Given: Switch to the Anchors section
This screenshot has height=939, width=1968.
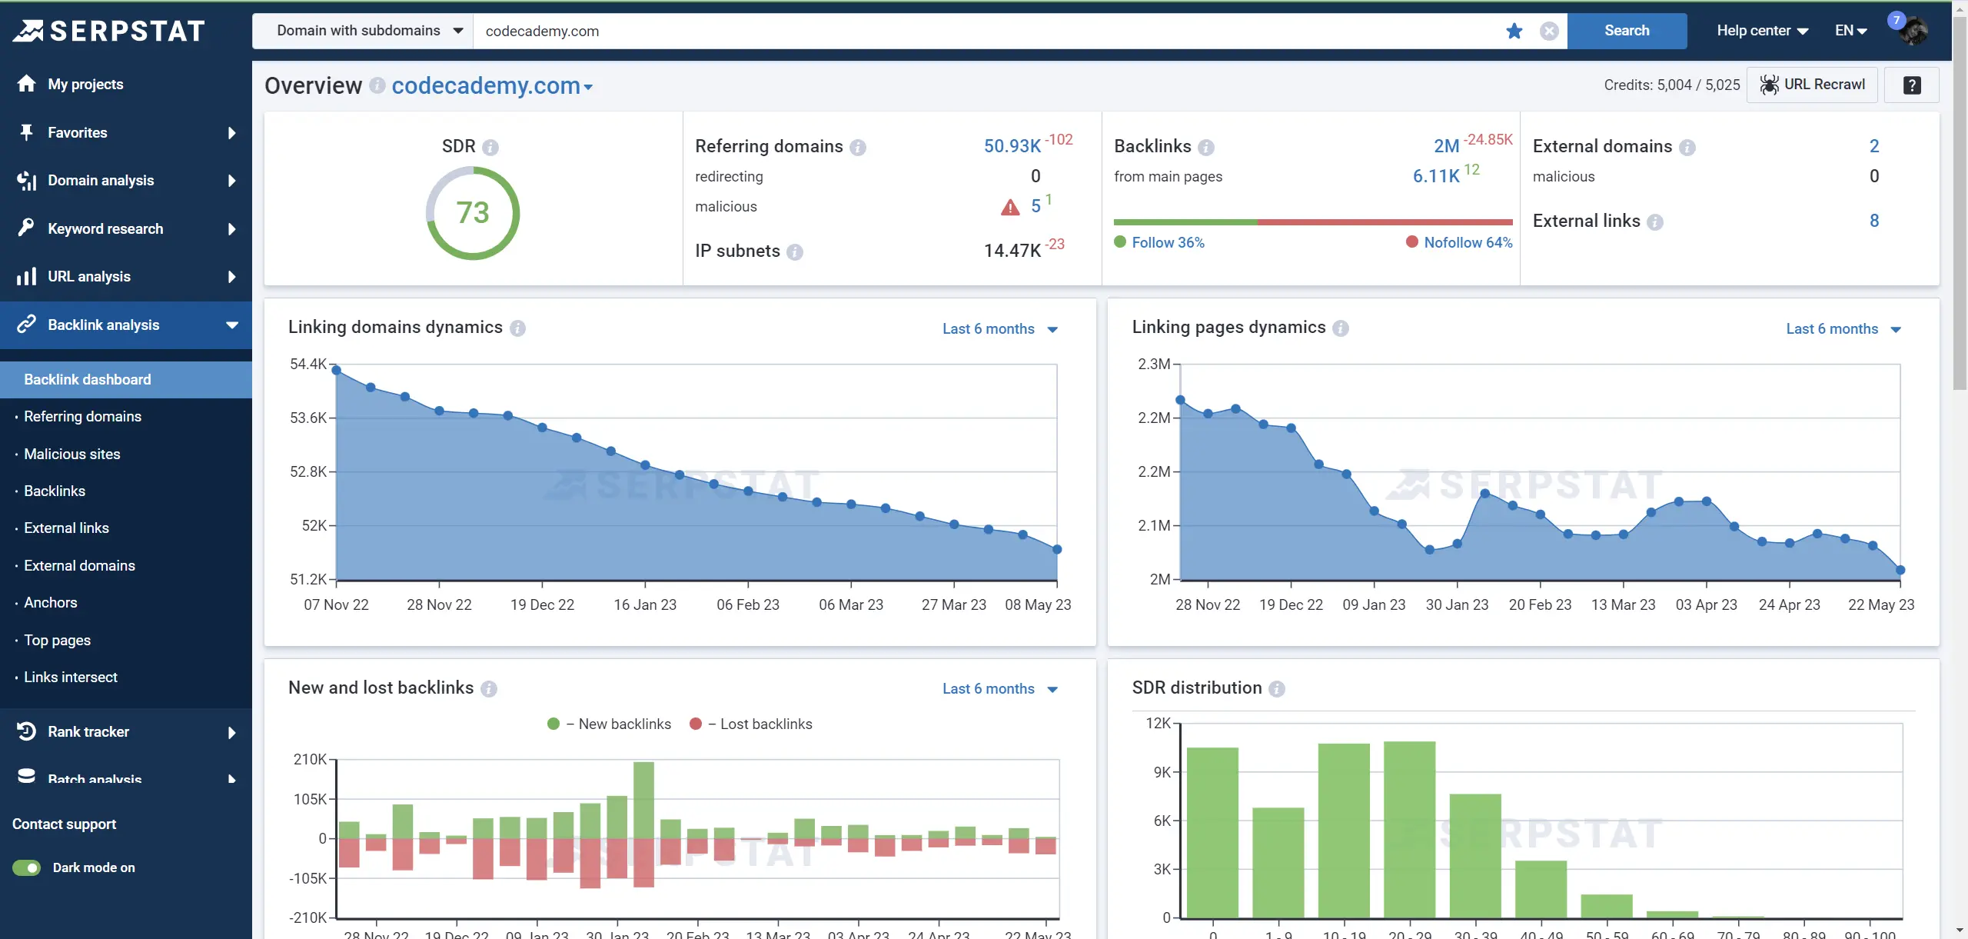Looking at the screenshot, I should click(50, 602).
